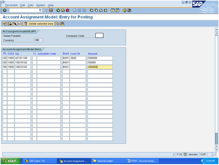The height and width of the screenshot is (165, 219).
Task: Open Customize Local Layout icon
Action: tap(129, 10)
